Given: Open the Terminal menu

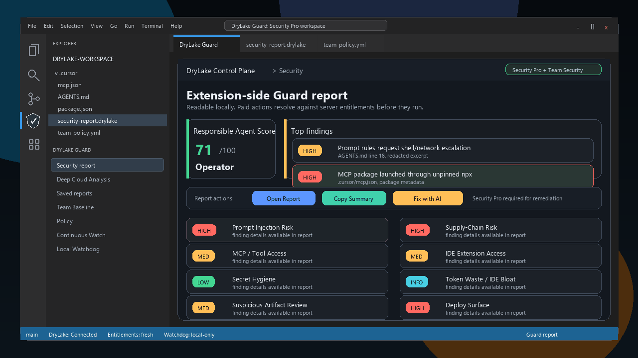Looking at the screenshot, I should tap(152, 26).
